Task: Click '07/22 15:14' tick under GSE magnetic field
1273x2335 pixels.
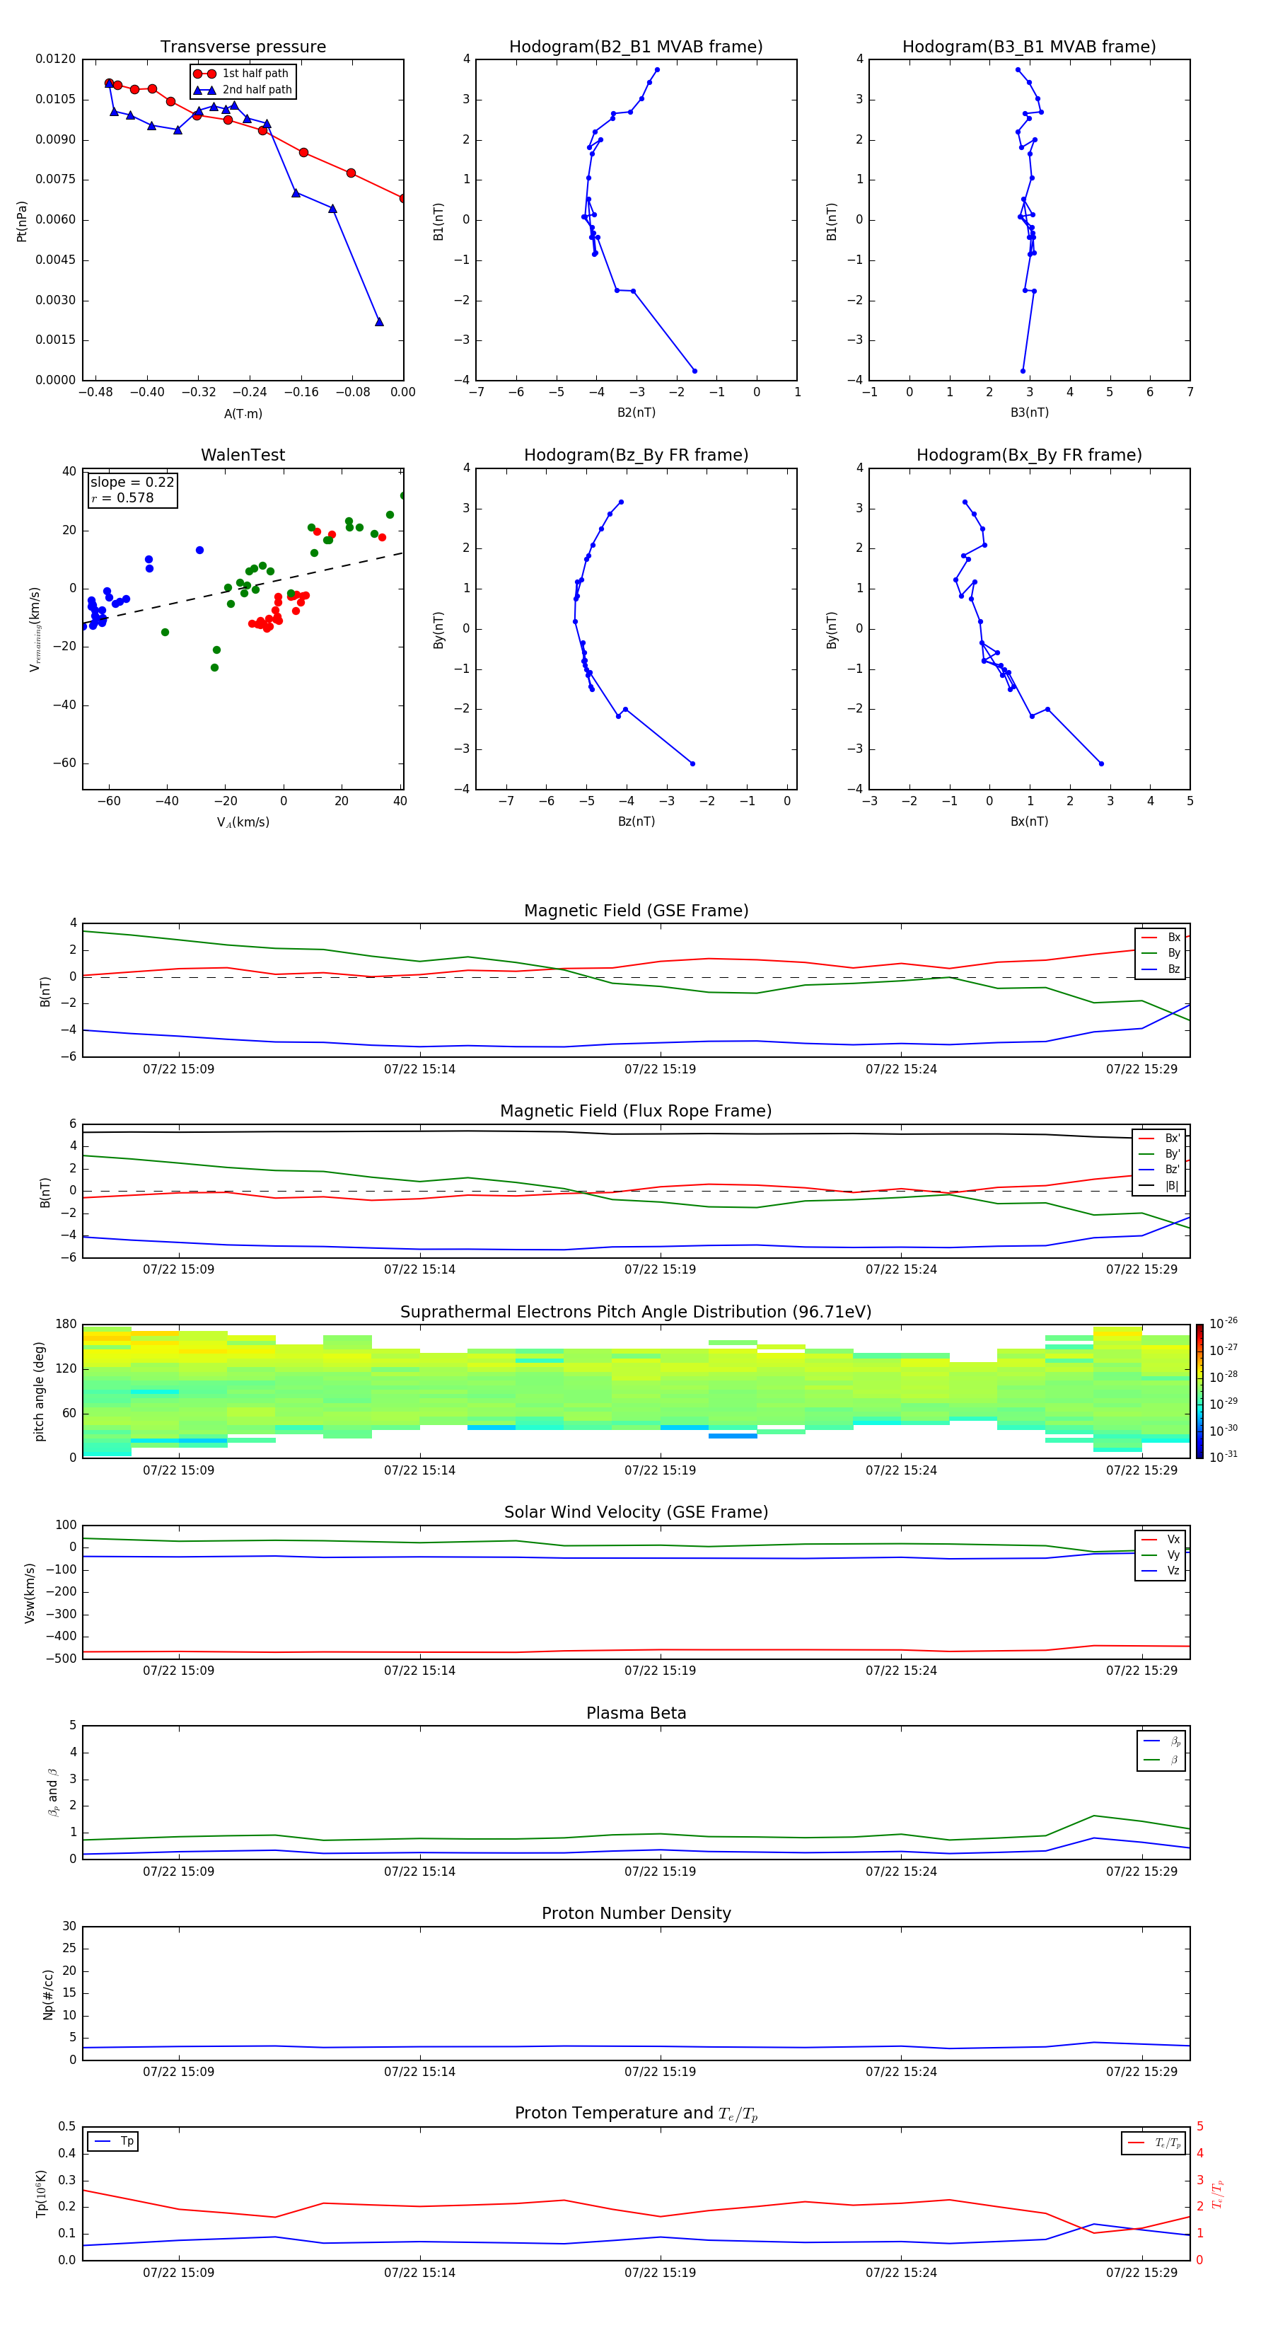Action: point(419,1068)
